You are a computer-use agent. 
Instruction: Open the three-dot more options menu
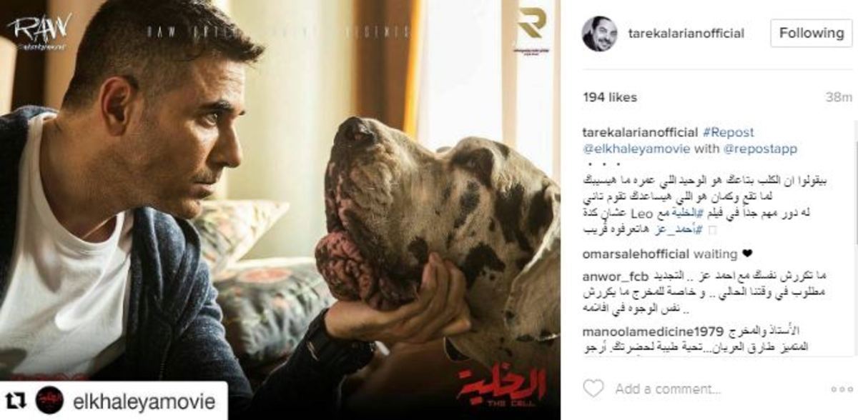tap(842, 389)
